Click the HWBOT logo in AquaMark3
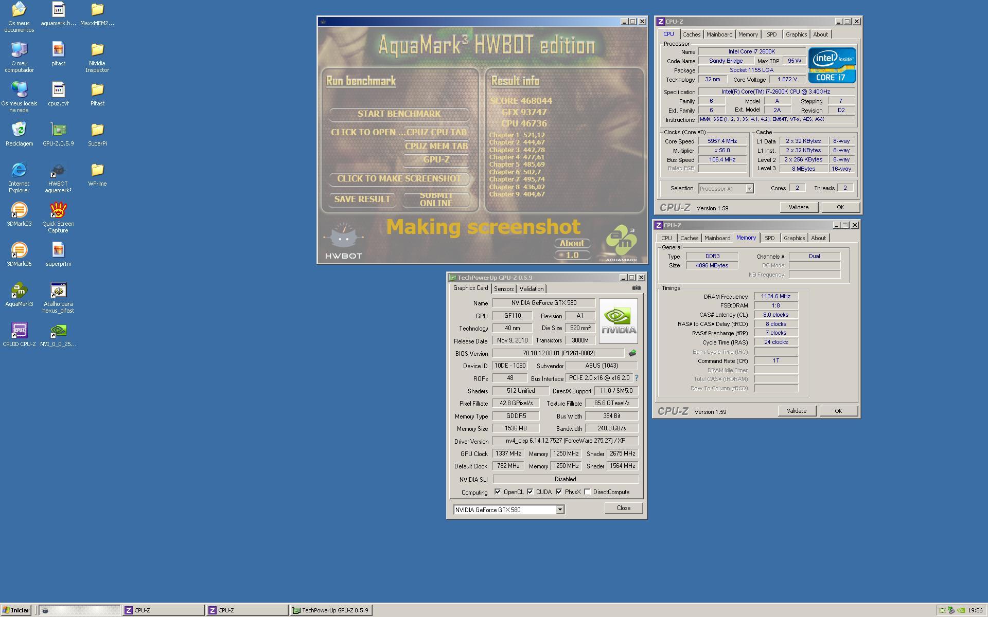The image size is (988, 617). coord(343,241)
